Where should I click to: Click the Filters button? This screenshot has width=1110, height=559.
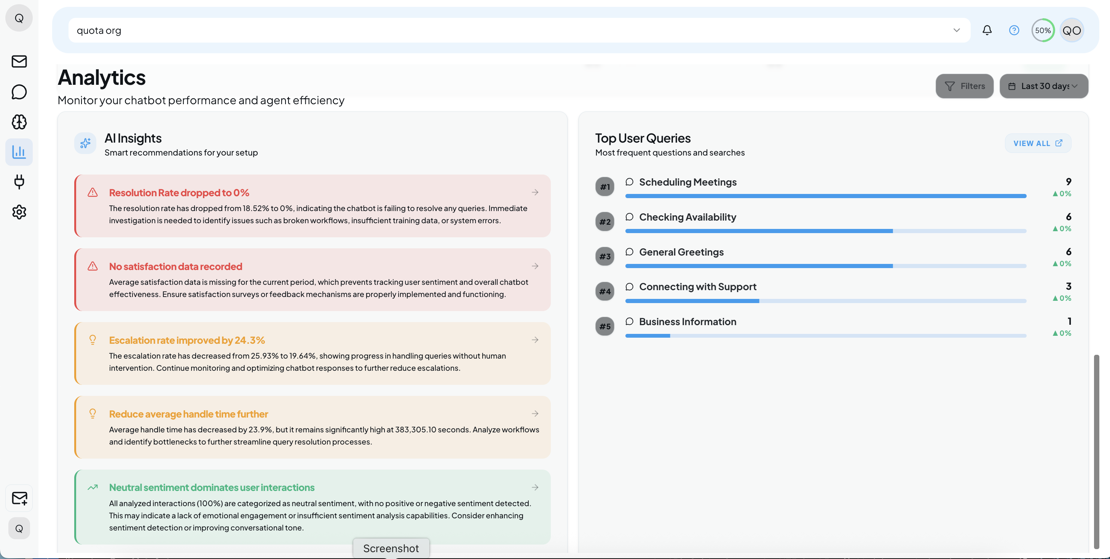(x=964, y=86)
